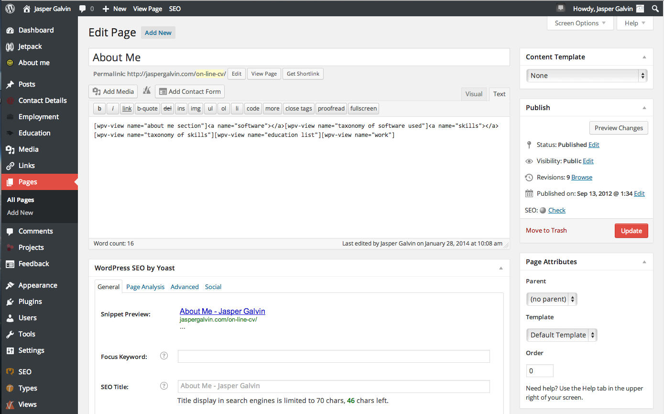The height and width of the screenshot is (414, 664).
Task: Click Add Media button
Action: (x=113, y=91)
